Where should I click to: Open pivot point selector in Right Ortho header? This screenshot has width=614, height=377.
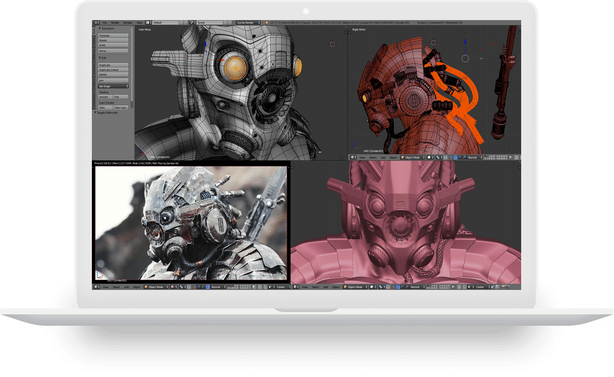pos(439,157)
